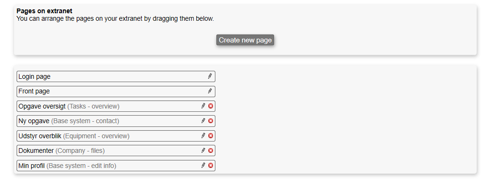Edit the Login page with pencil icon

[210, 76]
